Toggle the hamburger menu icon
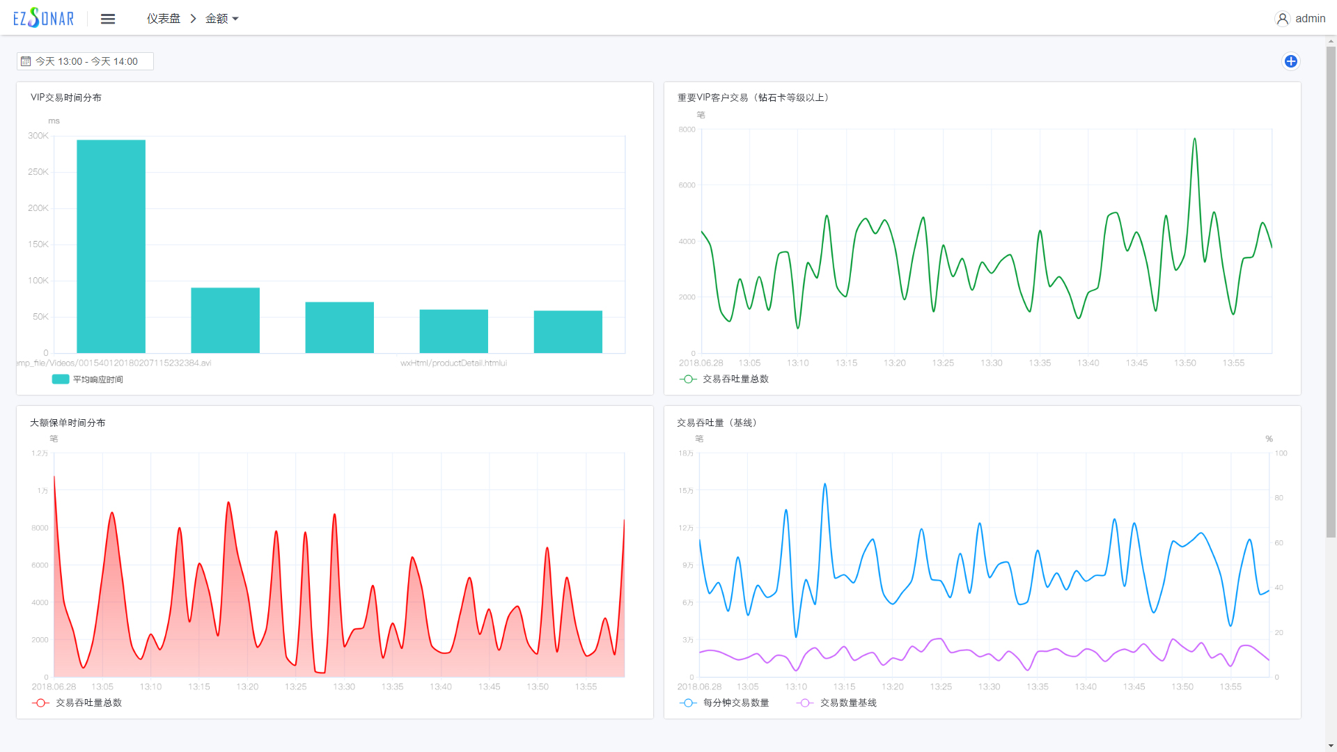This screenshot has height=752, width=1337. (x=108, y=19)
